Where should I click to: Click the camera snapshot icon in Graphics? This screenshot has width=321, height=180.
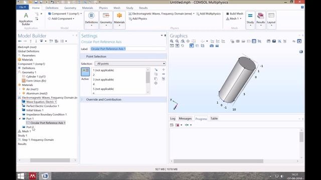click(212, 46)
